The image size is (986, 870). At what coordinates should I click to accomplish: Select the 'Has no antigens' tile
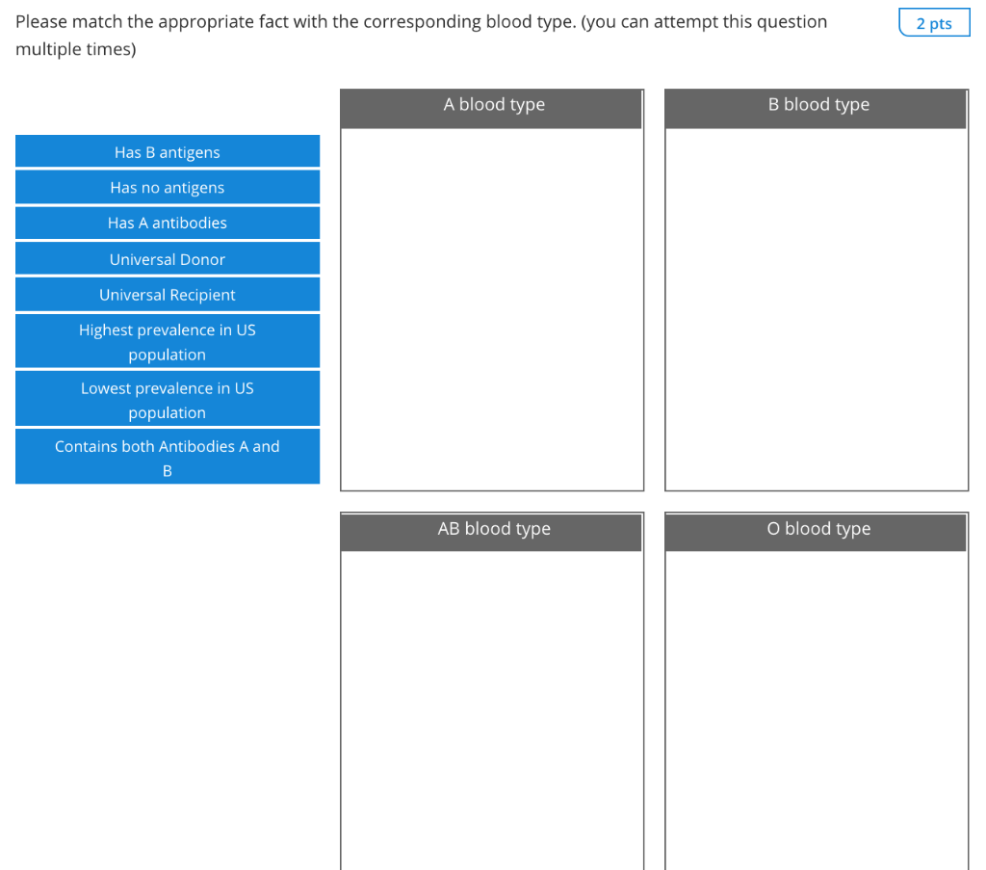click(168, 187)
